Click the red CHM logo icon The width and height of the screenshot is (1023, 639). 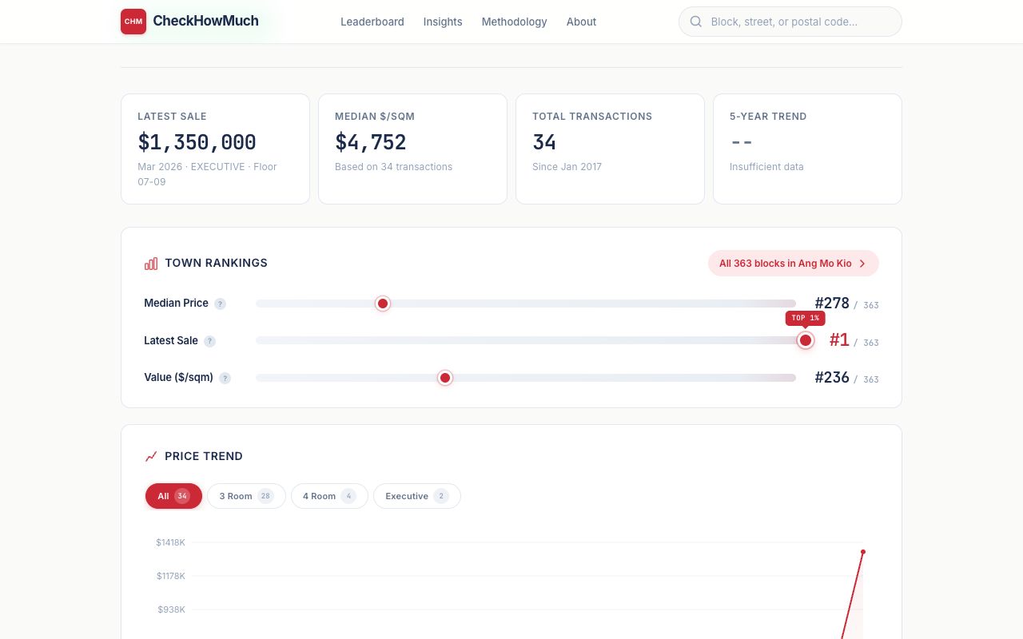pyautogui.click(x=133, y=22)
